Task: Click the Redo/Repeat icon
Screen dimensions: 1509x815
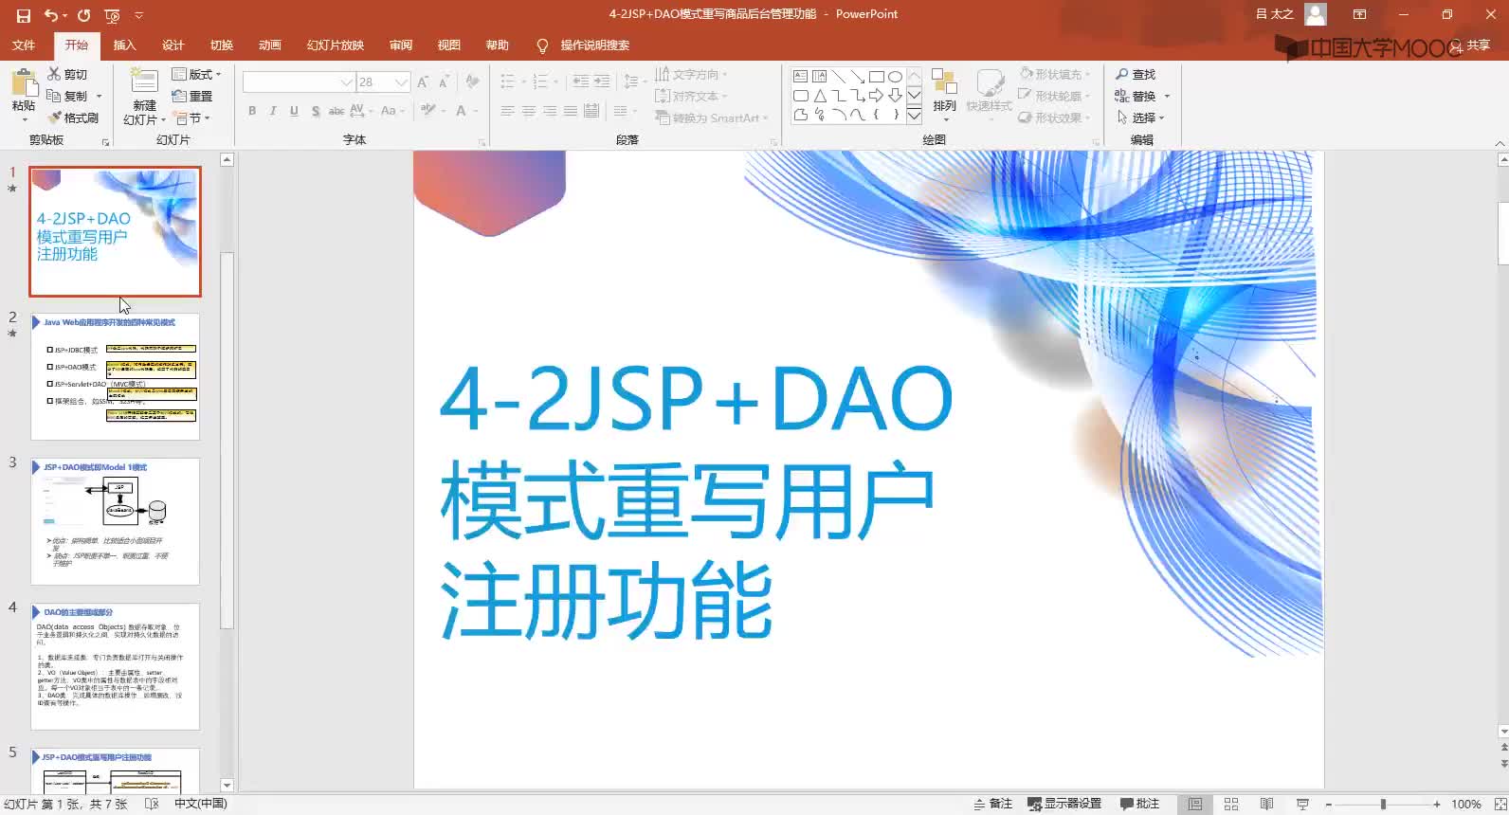Action: [x=83, y=15]
